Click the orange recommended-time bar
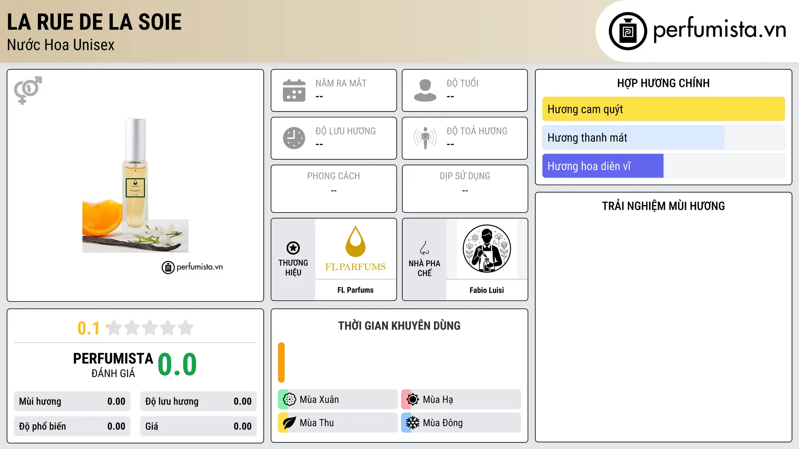 pyautogui.click(x=281, y=362)
